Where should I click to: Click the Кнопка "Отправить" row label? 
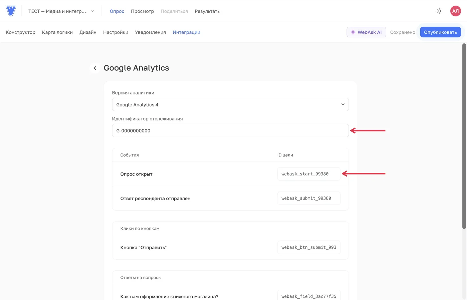(x=143, y=248)
